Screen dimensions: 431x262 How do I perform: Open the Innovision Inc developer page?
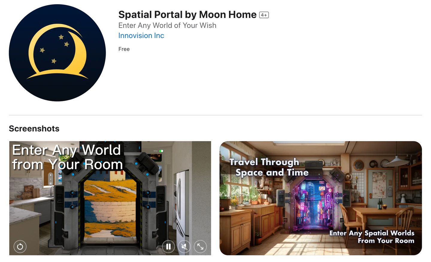point(141,36)
